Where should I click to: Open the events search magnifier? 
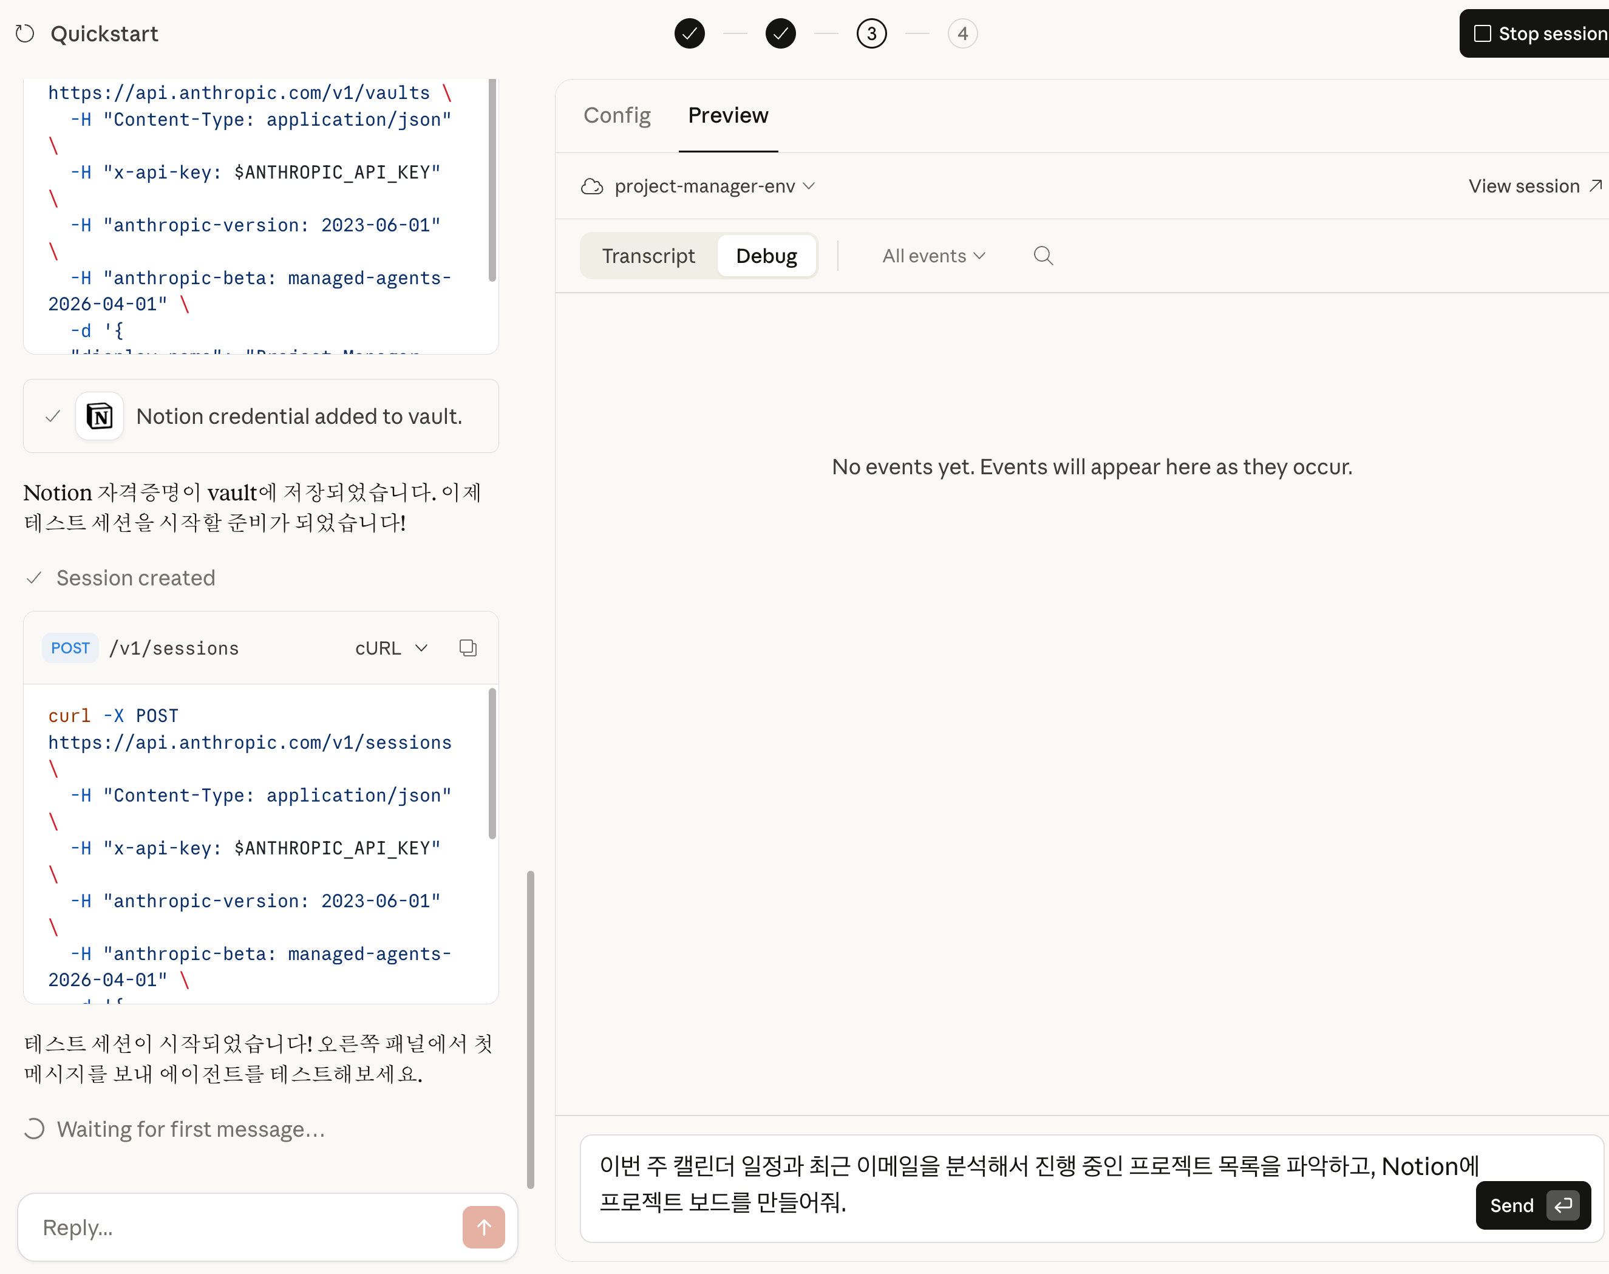1043,256
